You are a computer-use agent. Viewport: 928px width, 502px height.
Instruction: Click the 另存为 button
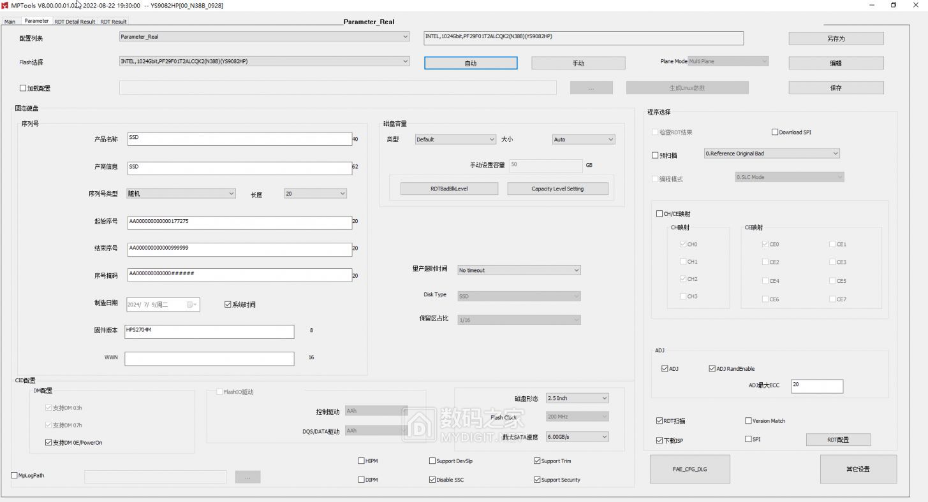(836, 38)
